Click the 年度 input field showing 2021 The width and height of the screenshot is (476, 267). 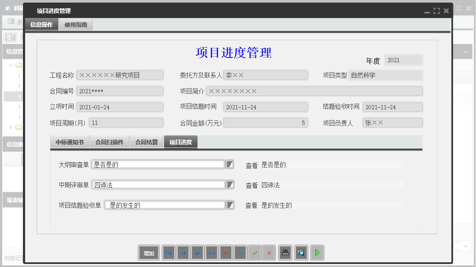[403, 60]
